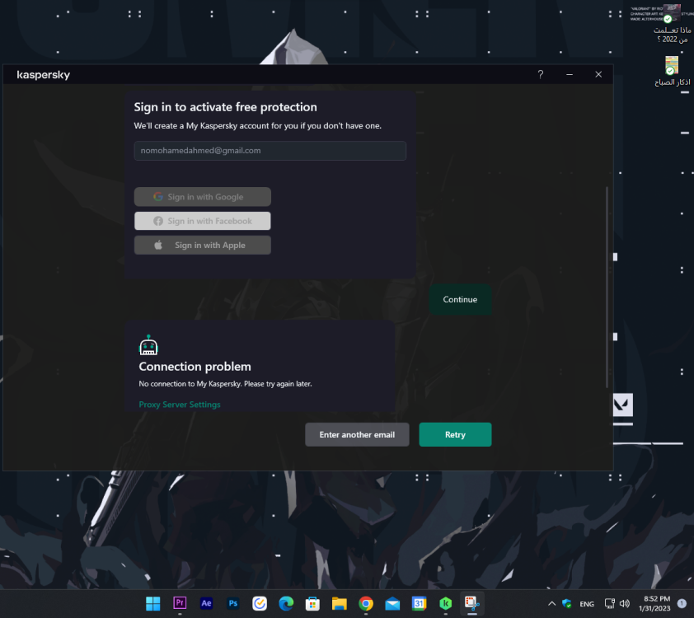Image resolution: width=694 pixels, height=618 pixels.
Task: Open the Windows Start menu
Action: (153, 603)
